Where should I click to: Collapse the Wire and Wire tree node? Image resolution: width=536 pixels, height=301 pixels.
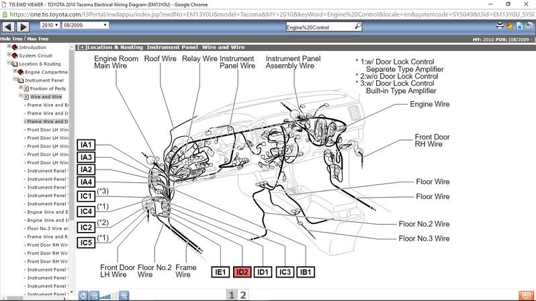pos(21,96)
